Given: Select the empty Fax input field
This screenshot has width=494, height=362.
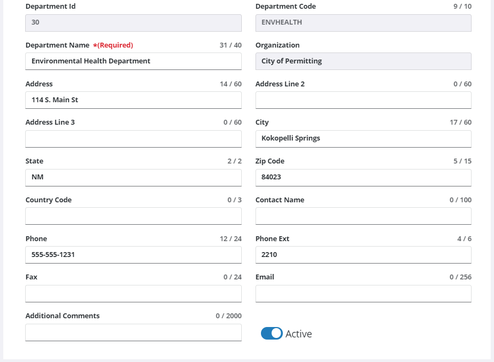Looking at the screenshot, I should [133, 294].
